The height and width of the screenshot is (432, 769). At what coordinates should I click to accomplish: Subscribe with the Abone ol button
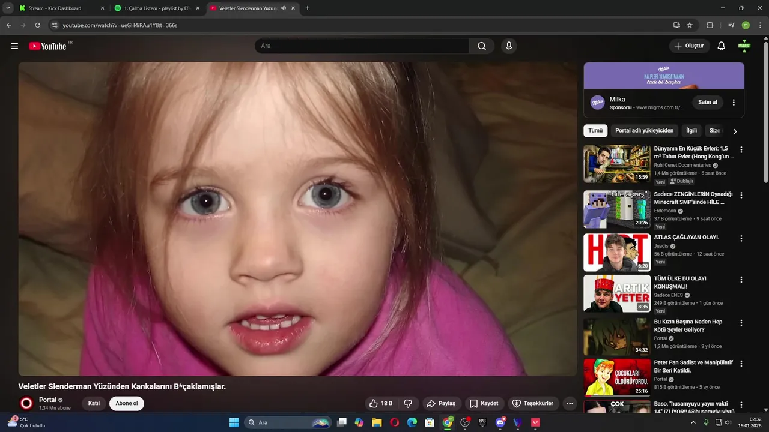127,403
